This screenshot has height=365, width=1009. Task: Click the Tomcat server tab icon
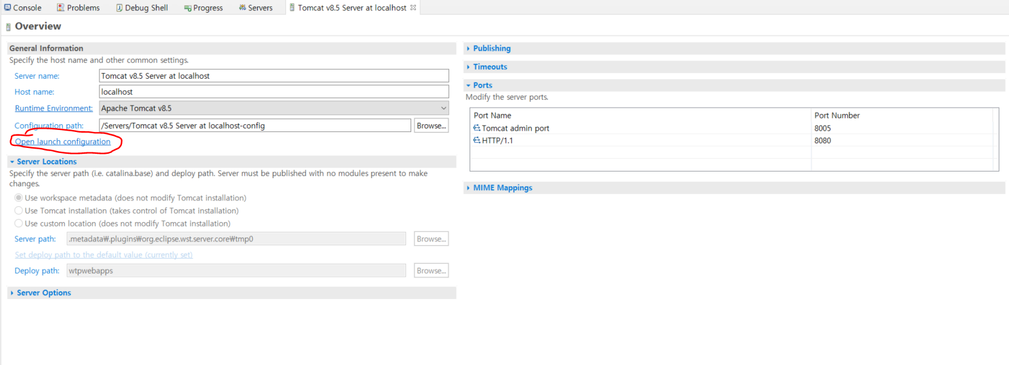(292, 8)
